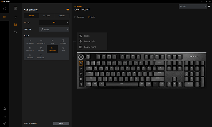Image resolution: width=212 pixels, height=127 pixels.
Task: Open the user account icon
Action: [x=4, y=116]
